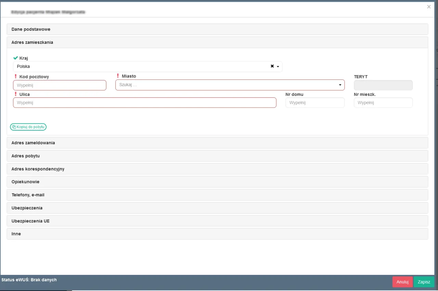Click the Kod pocztowy input field
The height and width of the screenshot is (291, 438).
pyautogui.click(x=60, y=85)
